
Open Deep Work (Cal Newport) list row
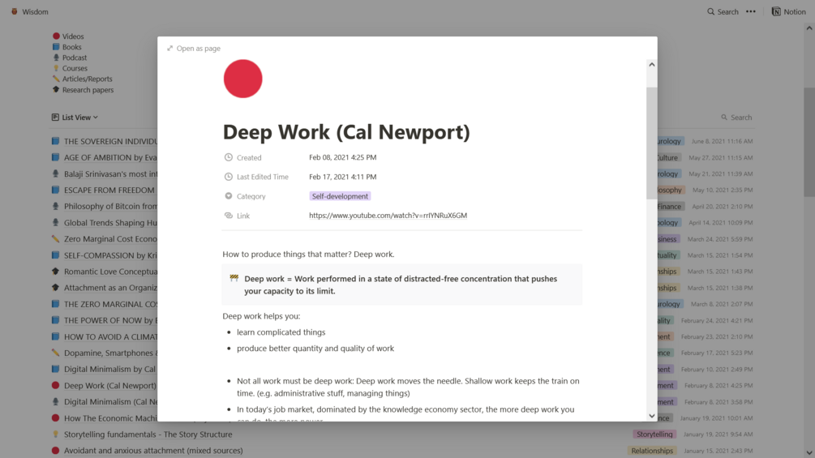(x=109, y=386)
